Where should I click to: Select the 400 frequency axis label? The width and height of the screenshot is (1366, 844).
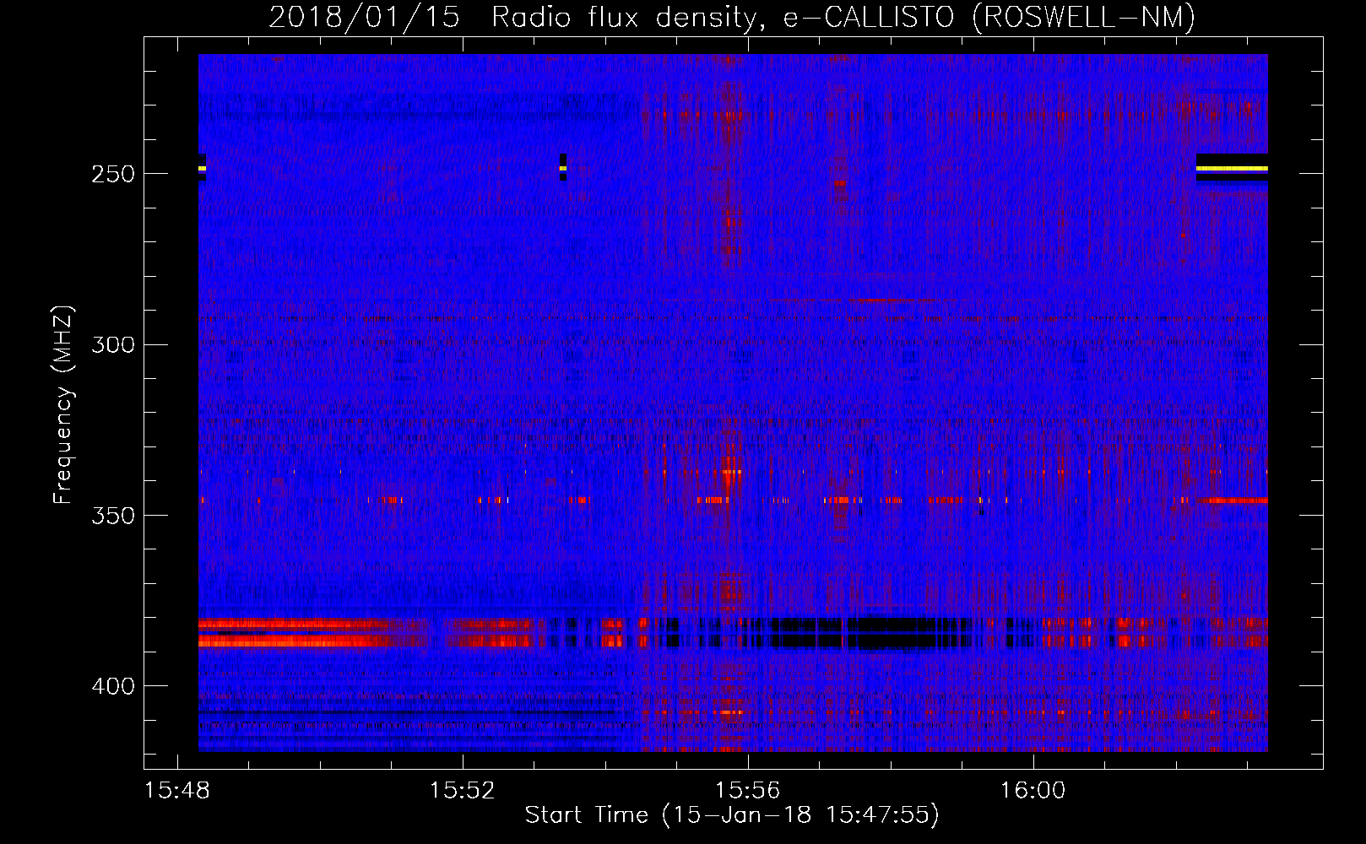coord(112,685)
